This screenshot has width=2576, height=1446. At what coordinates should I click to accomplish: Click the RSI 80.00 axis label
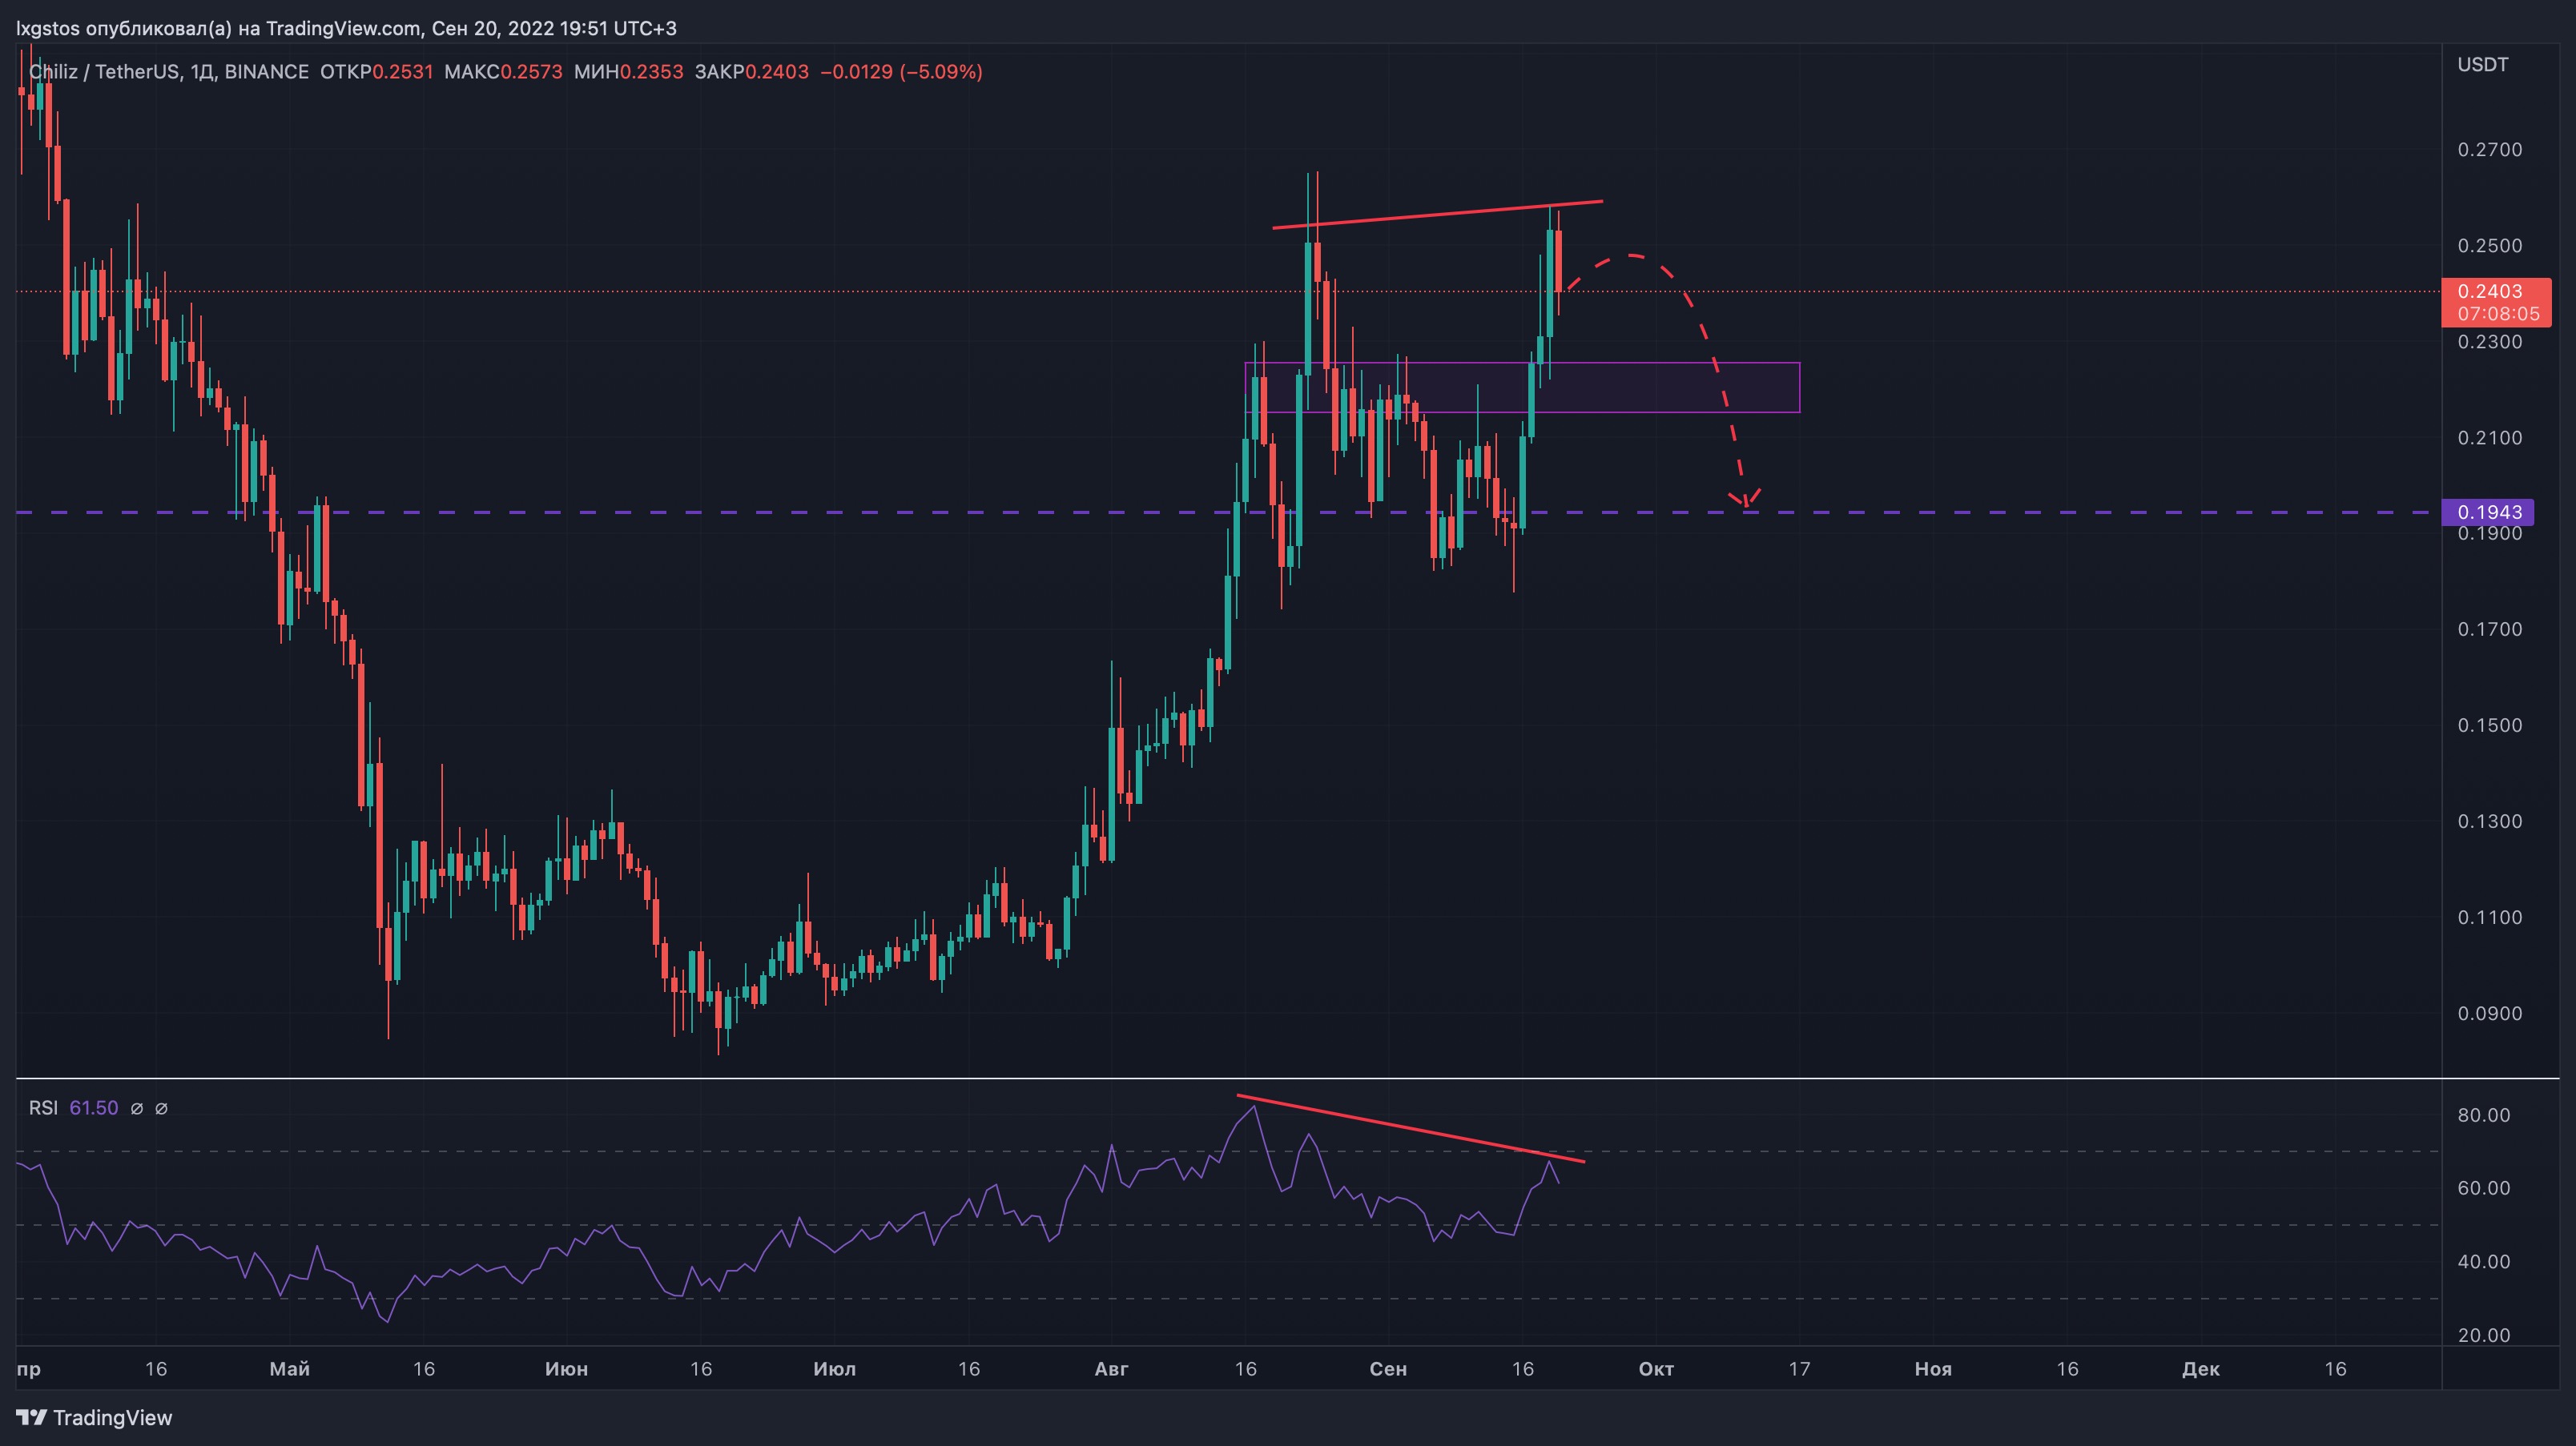click(2483, 1115)
